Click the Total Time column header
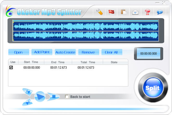The height and width of the screenshot is (115, 172). point(87,62)
